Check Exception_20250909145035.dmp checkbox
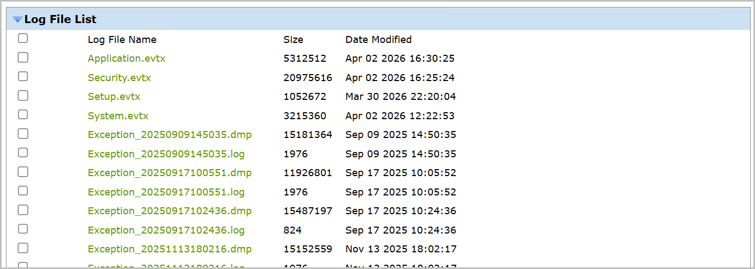The width and height of the screenshot is (755, 269). [23, 134]
